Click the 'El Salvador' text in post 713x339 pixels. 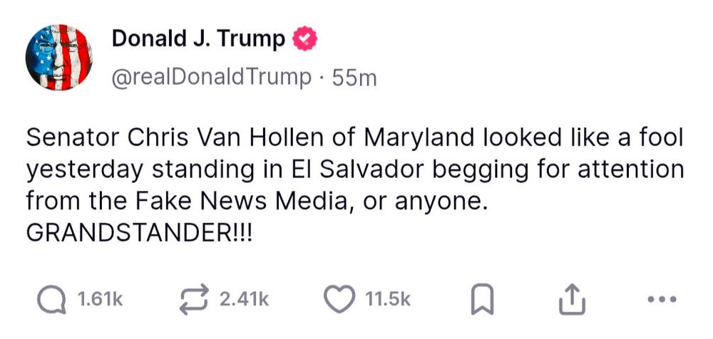356,169
